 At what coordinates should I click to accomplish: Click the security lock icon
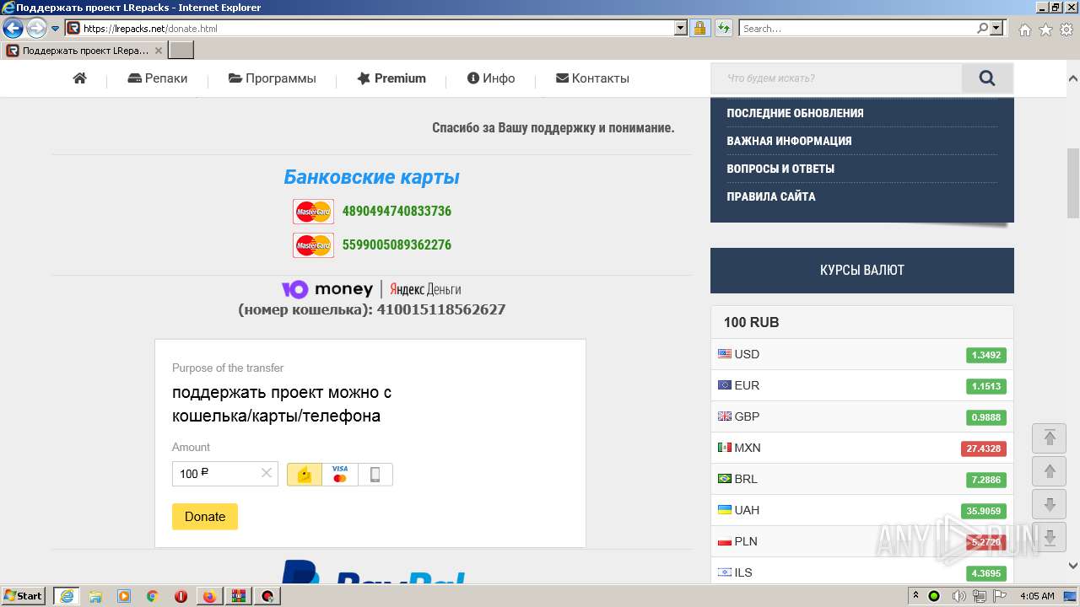click(699, 29)
